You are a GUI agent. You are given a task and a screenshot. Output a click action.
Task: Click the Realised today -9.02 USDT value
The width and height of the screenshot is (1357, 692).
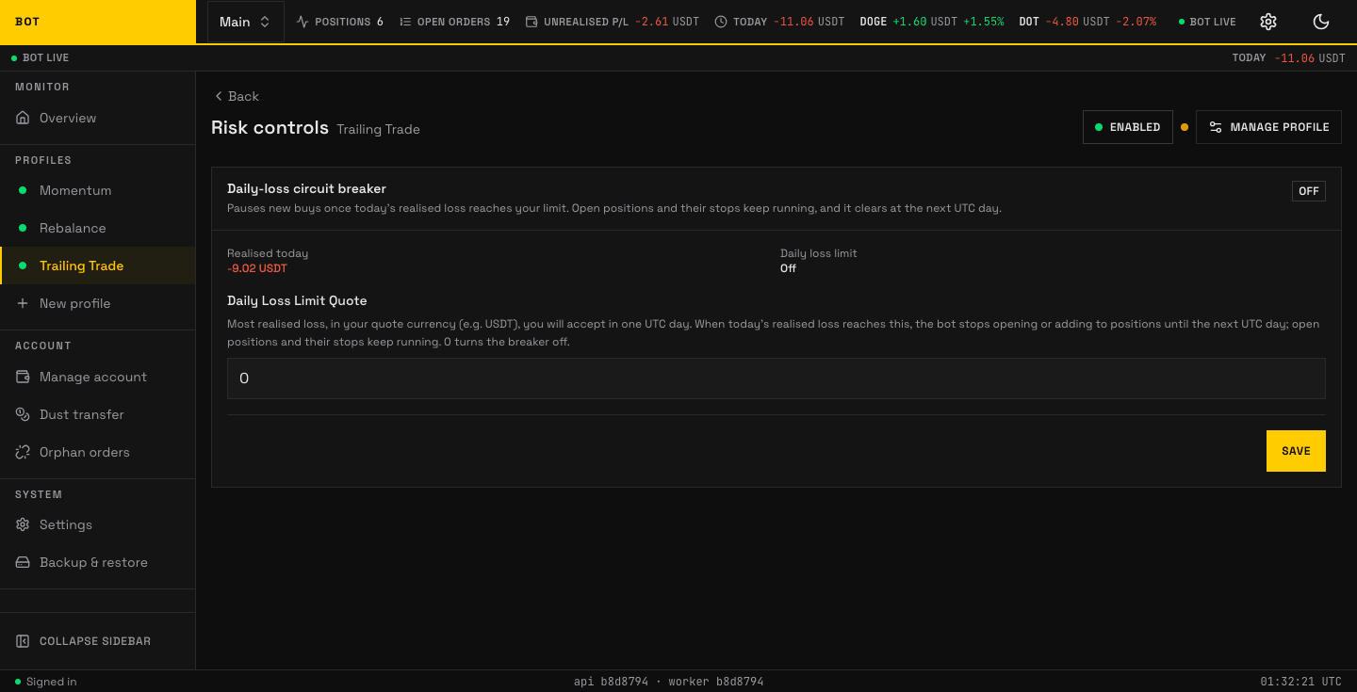point(257,268)
